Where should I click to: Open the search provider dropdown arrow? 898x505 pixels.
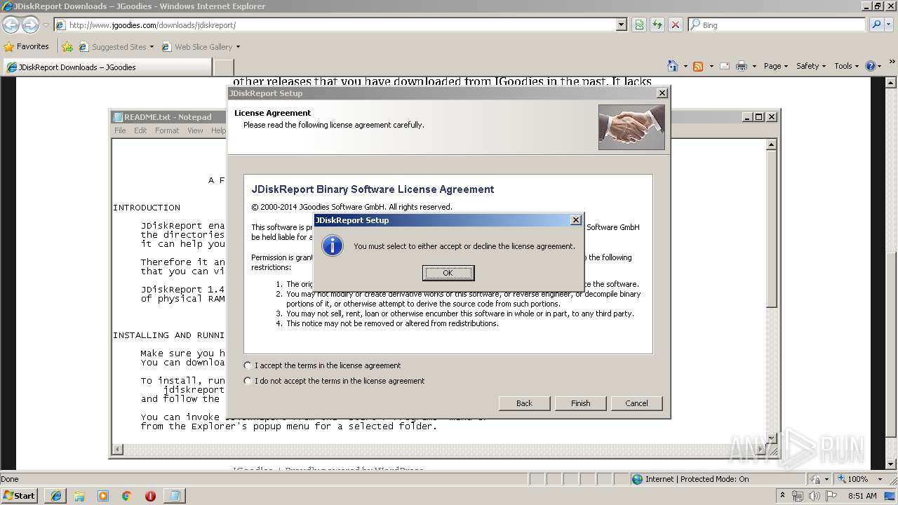point(888,25)
